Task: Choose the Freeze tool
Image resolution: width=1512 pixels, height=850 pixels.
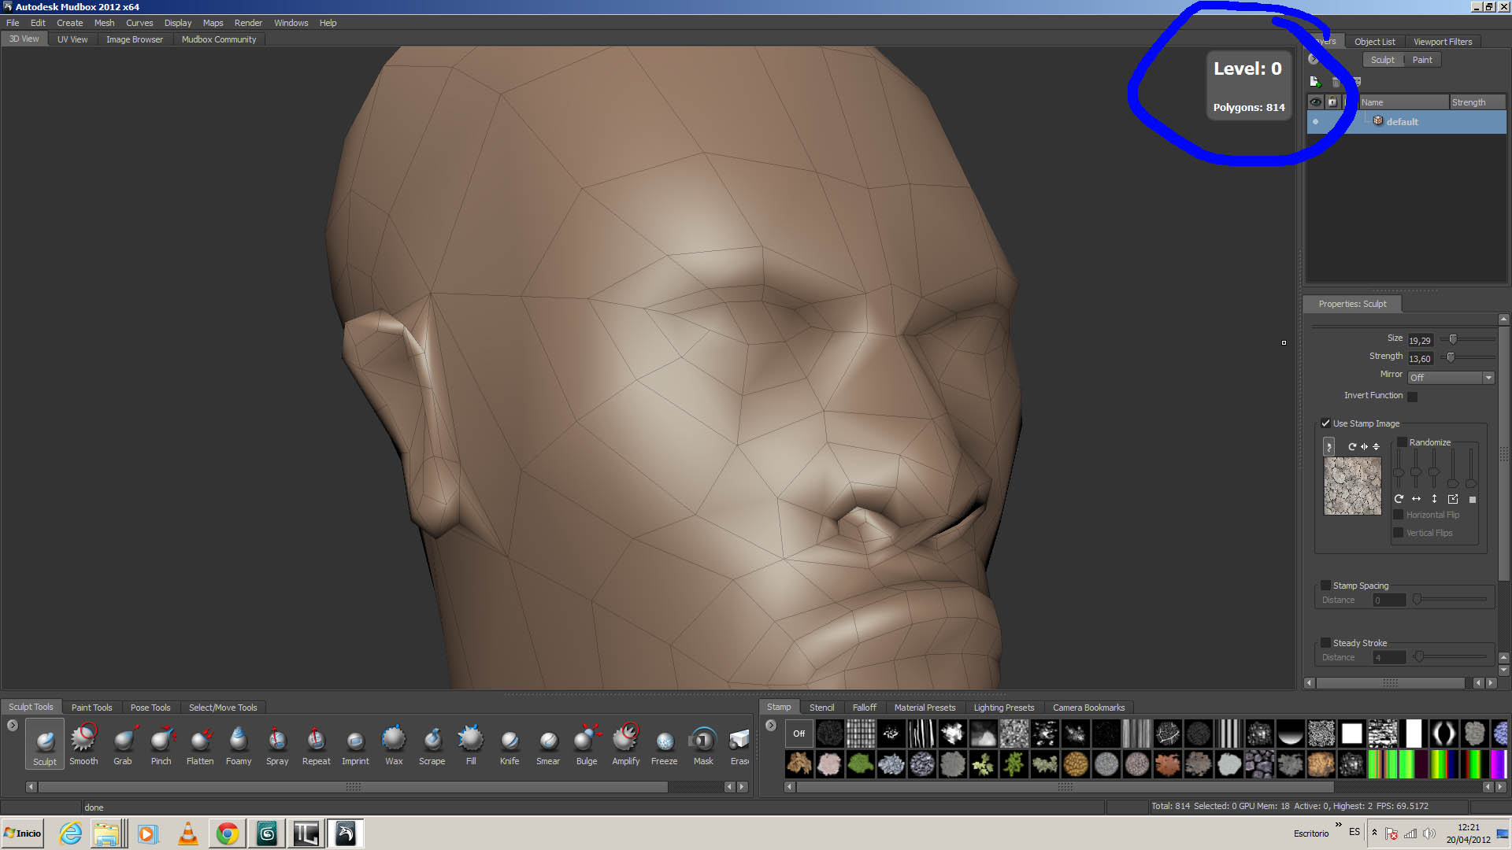Action: click(x=664, y=743)
